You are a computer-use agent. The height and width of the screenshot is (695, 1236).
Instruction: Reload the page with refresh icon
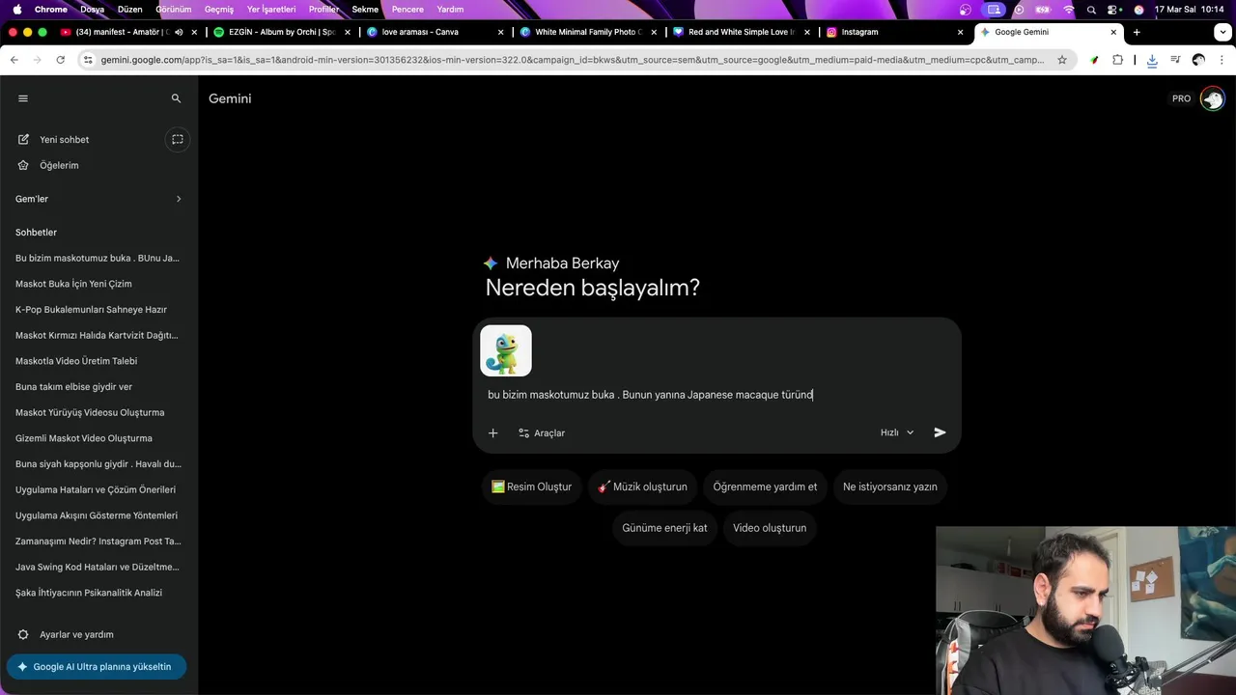[60, 60]
